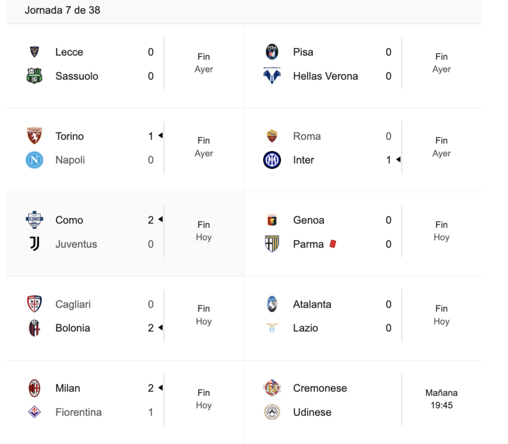Click the Inter club crest
The image size is (508, 444).
(x=272, y=160)
